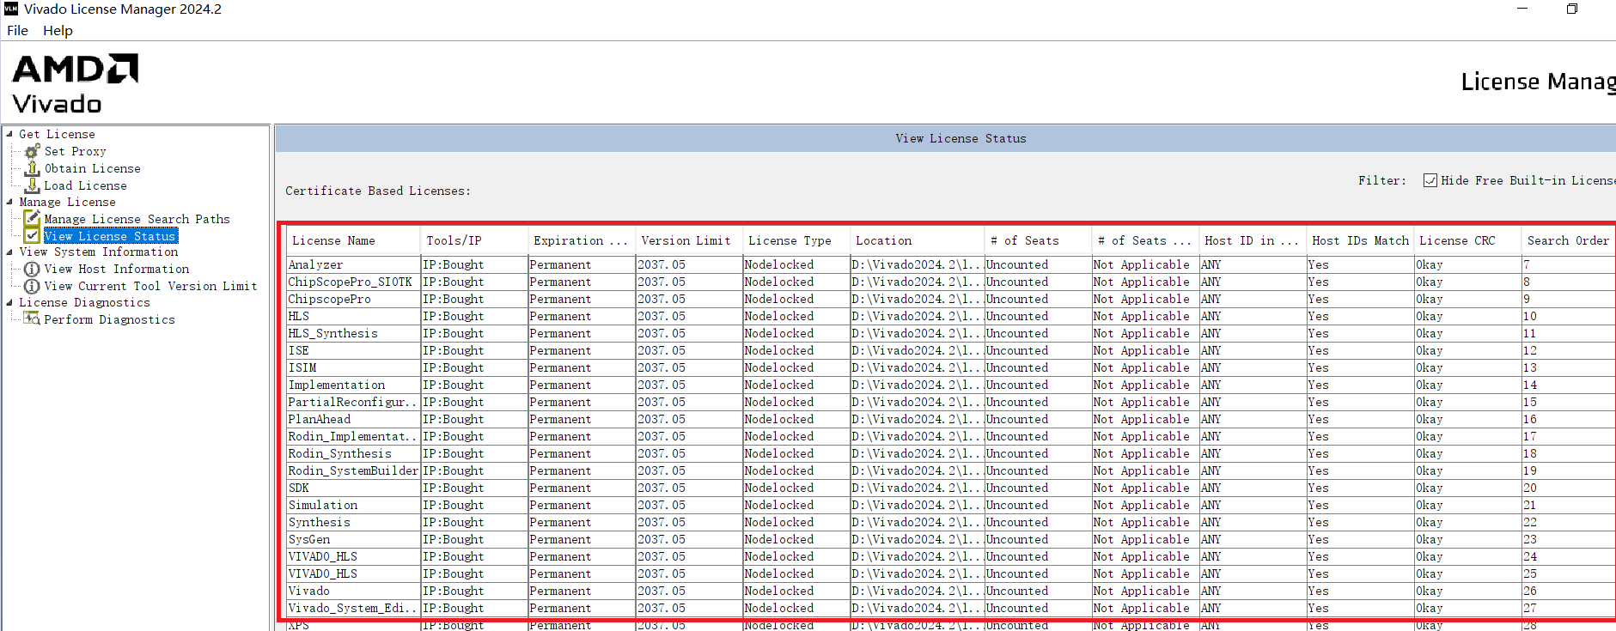Select the Synthesis license row

[950, 522]
